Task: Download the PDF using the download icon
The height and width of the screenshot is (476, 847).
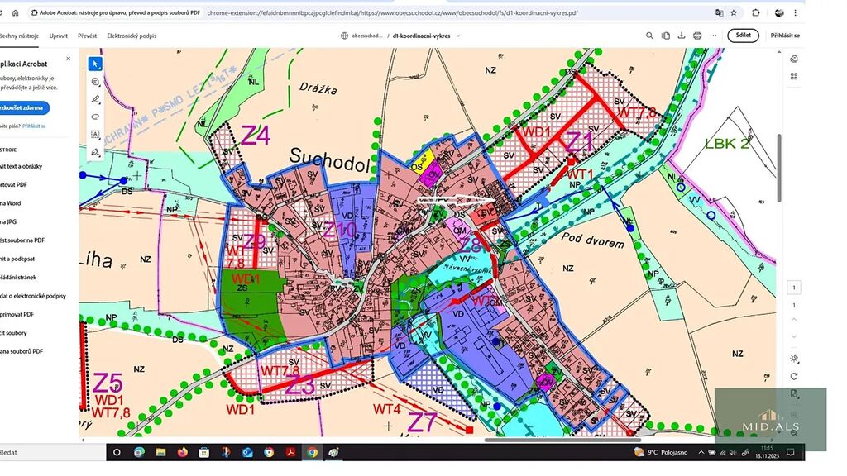Action: coord(681,36)
